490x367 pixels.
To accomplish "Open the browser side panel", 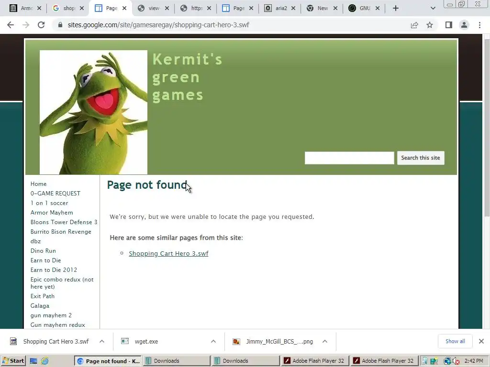I will pyautogui.click(x=449, y=25).
